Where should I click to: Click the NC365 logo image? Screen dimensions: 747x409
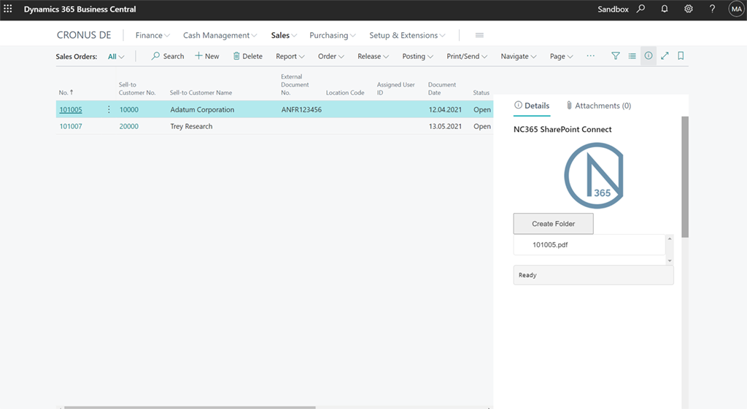click(x=594, y=176)
